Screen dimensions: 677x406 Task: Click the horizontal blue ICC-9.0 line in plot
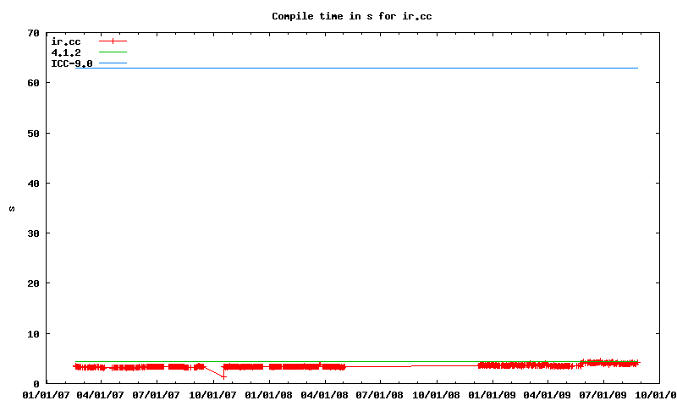coord(355,68)
